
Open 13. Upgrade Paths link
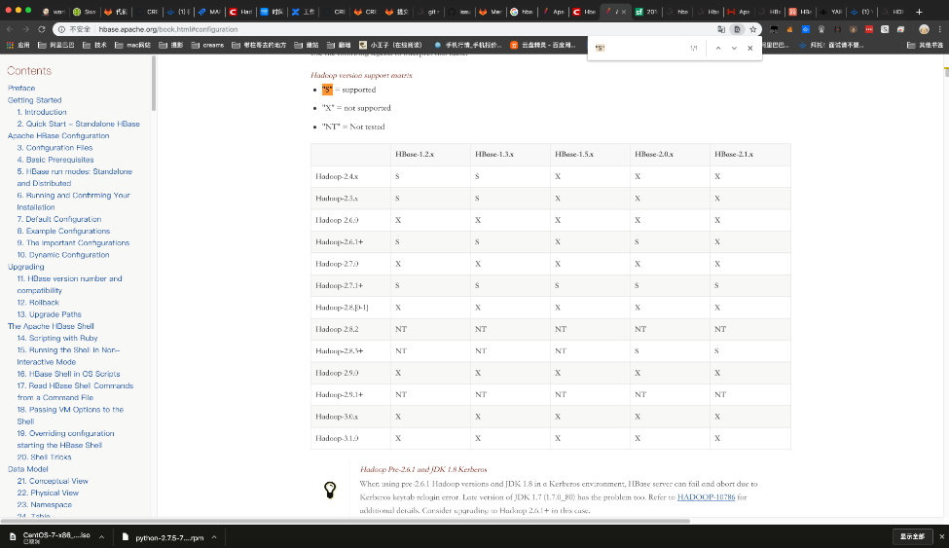point(49,314)
